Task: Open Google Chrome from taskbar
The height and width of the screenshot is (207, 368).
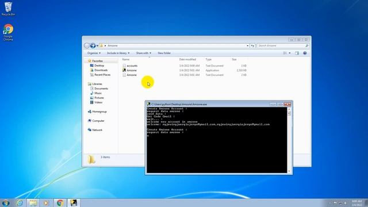Action: pyautogui.click(x=60, y=203)
